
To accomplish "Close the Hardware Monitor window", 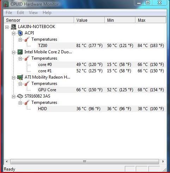I will [x=160, y=2].
